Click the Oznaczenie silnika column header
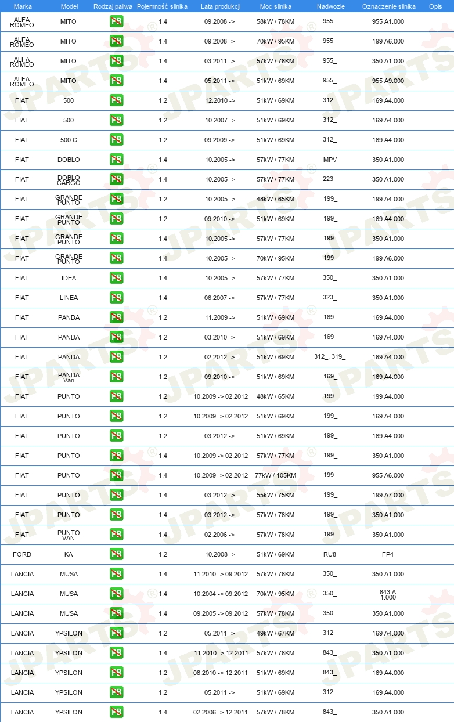 pos(388,6)
